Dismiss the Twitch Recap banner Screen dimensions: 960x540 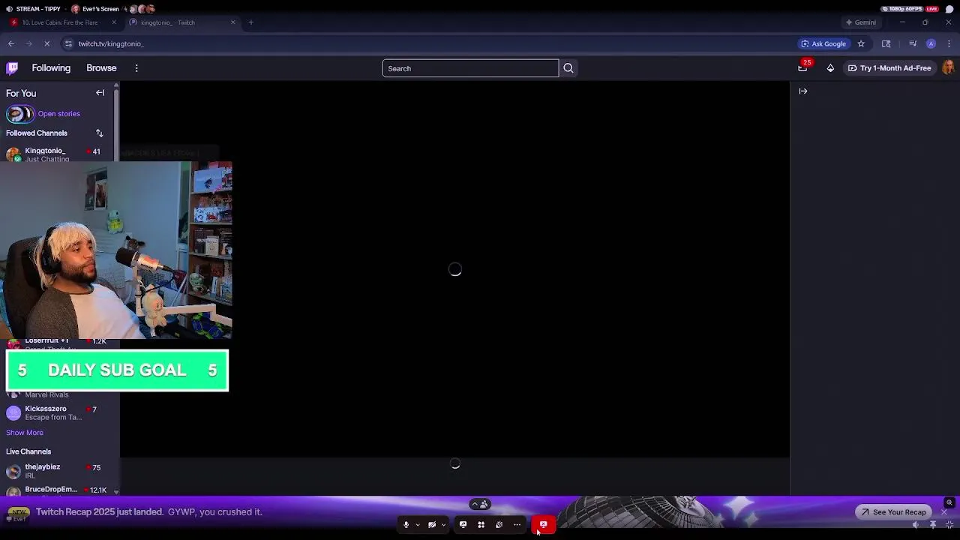click(x=944, y=512)
